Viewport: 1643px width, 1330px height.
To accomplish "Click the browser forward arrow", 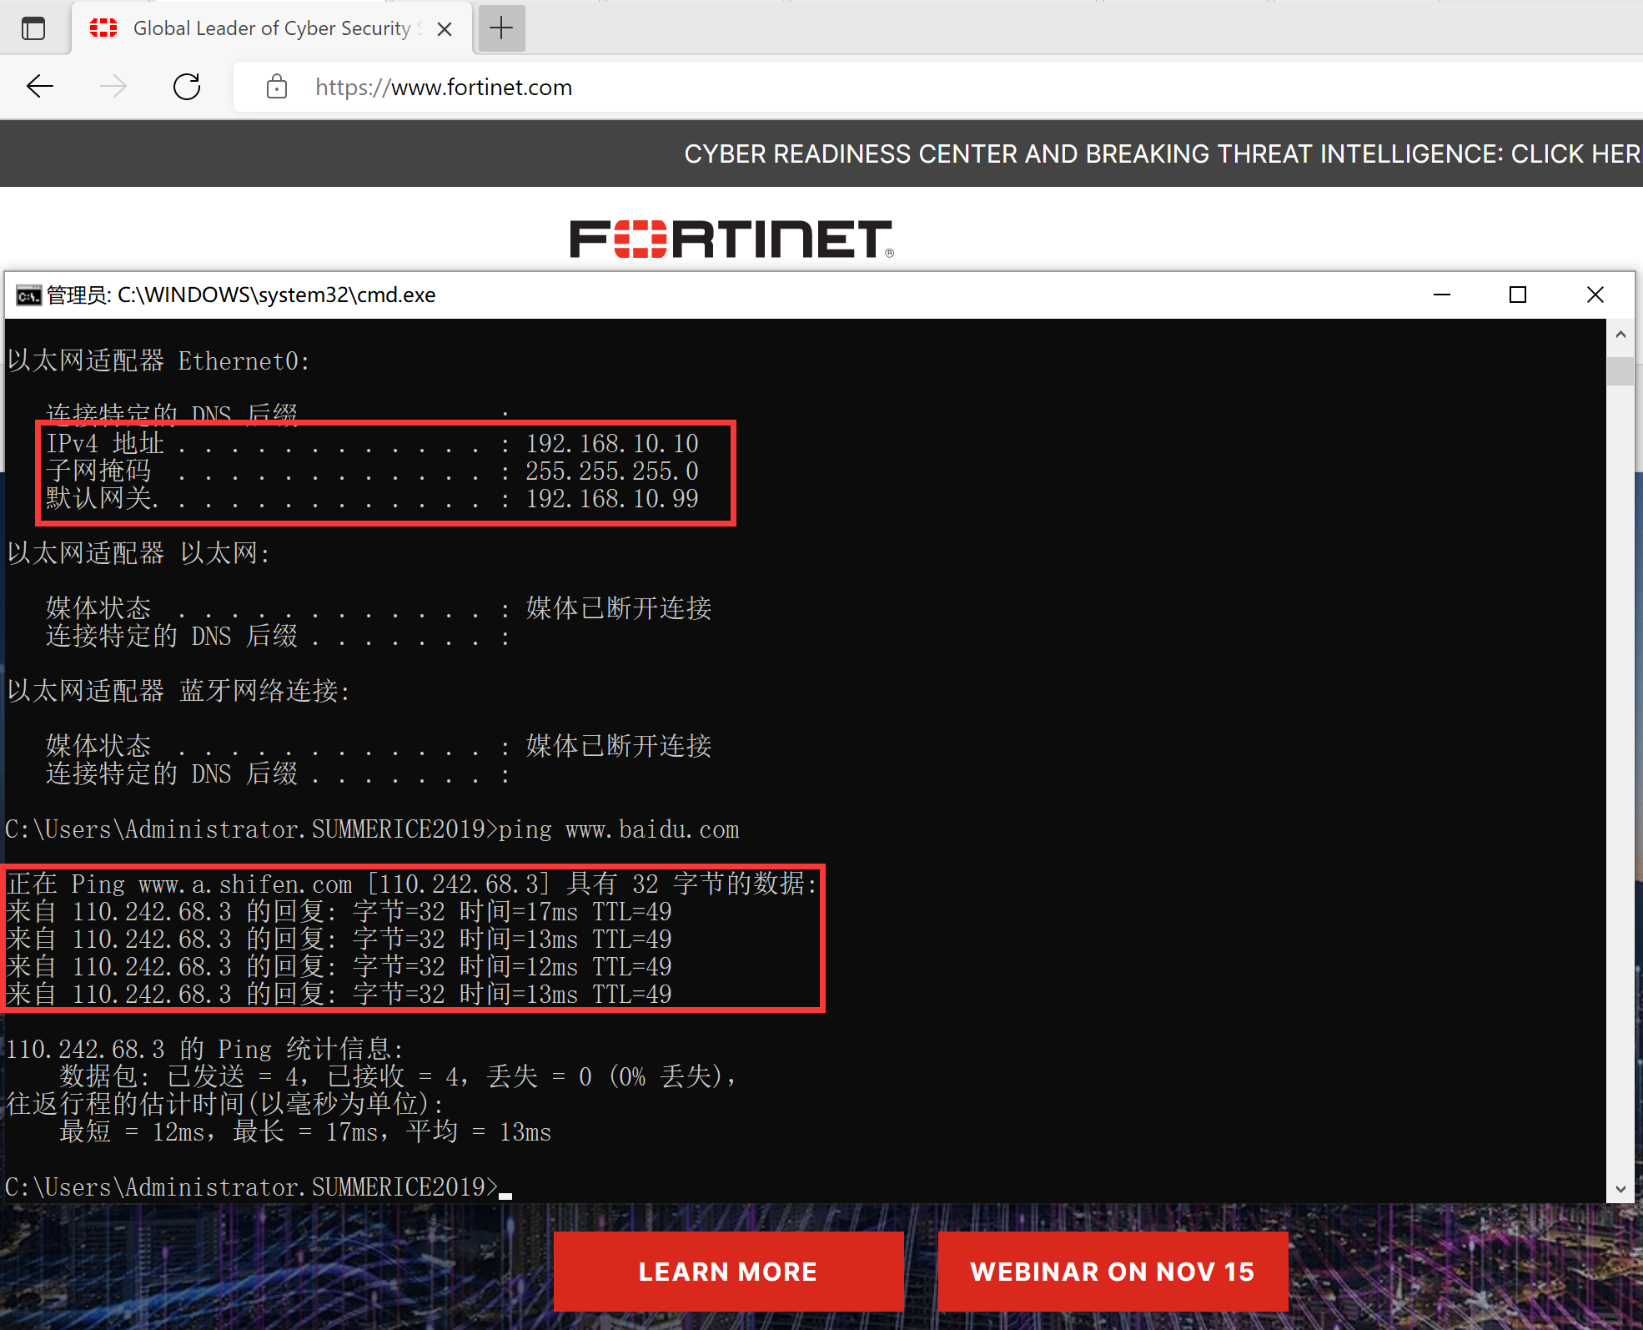I will pos(113,86).
